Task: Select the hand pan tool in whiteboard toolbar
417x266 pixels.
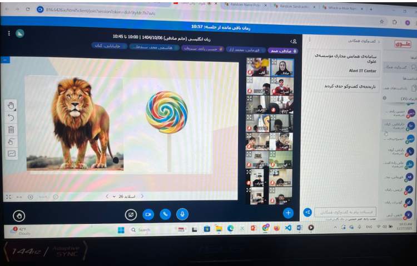Action: tap(11, 105)
